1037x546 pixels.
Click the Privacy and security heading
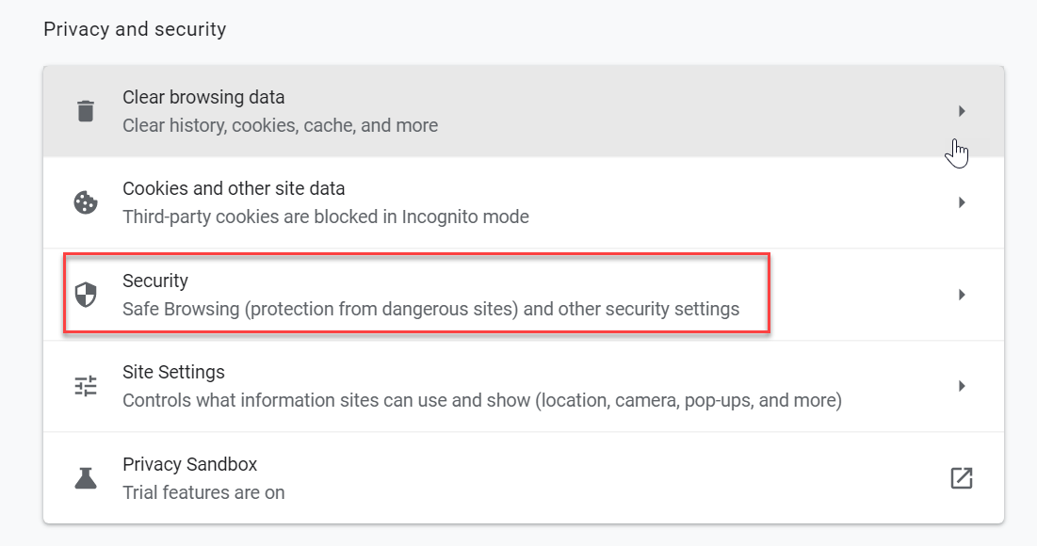(135, 29)
